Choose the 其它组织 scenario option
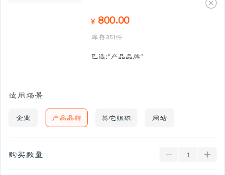The width and height of the screenshot is (225, 175). (116, 118)
